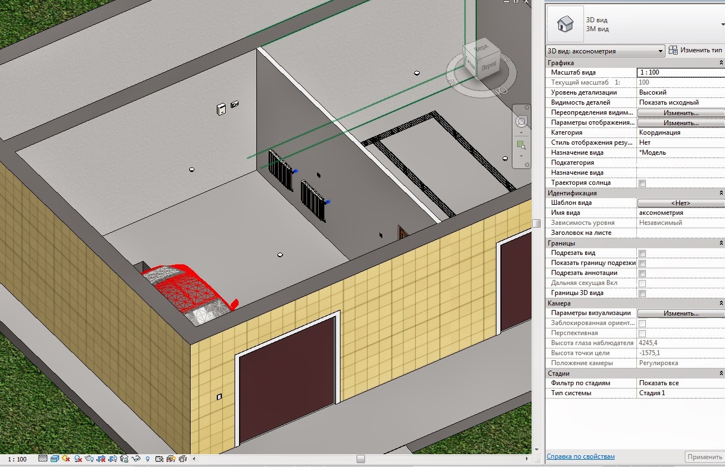Click the Temporary Hide/Isolate glasses icon

136,459
